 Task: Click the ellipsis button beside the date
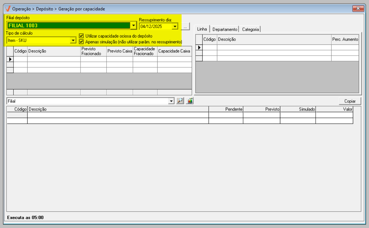tap(185, 26)
